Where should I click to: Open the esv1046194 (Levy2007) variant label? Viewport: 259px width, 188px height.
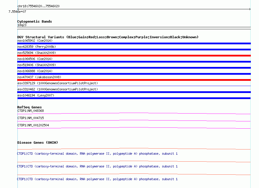point(36,95)
